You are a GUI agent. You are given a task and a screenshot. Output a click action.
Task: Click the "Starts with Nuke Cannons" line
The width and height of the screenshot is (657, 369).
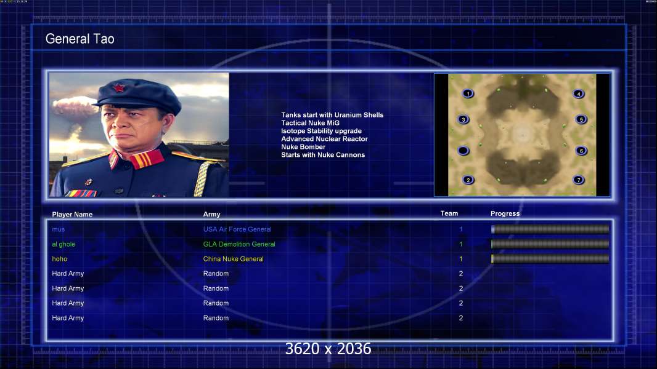click(322, 154)
